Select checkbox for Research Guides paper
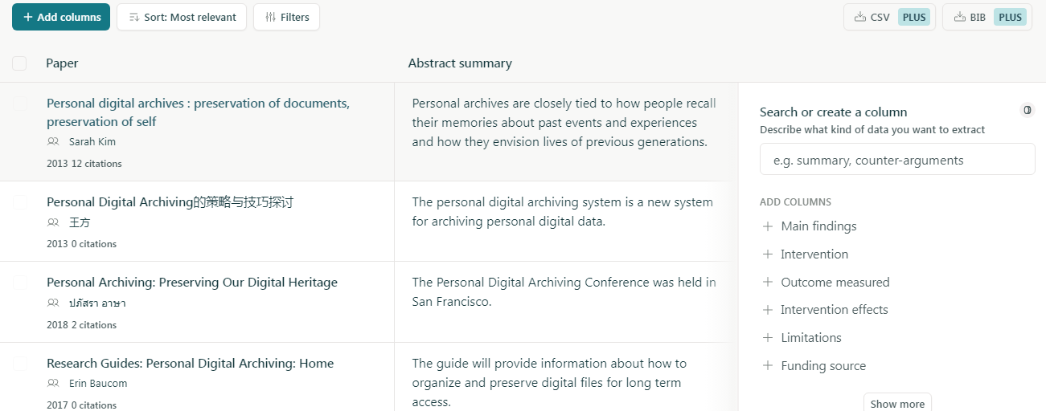1046x411 pixels. [19, 364]
